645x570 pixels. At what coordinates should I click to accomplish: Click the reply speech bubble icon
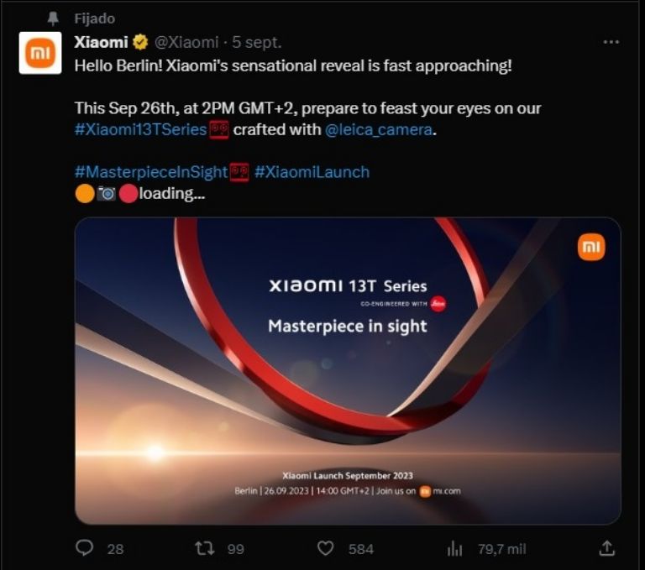84,548
